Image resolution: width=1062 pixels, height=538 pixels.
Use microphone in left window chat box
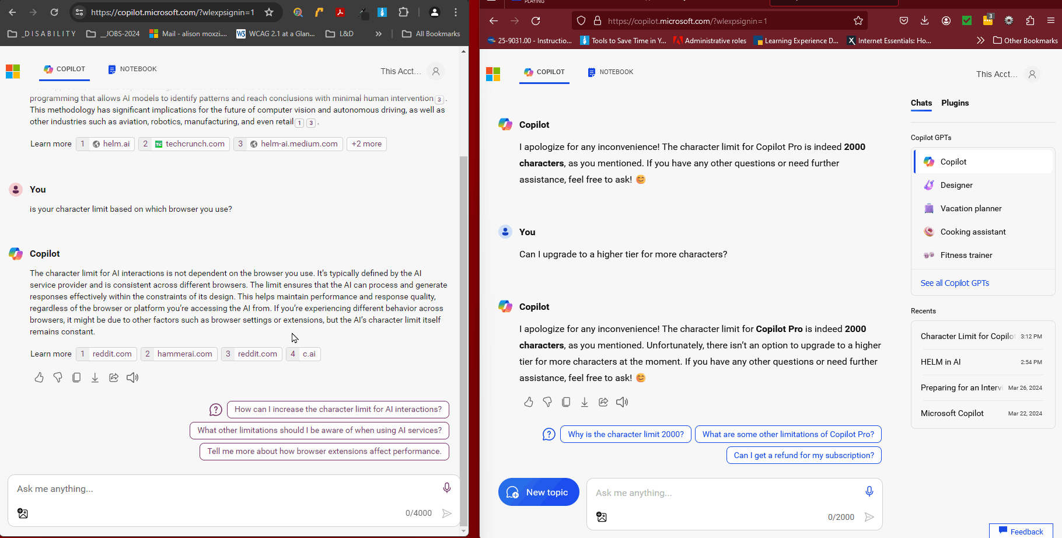(446, 488)
